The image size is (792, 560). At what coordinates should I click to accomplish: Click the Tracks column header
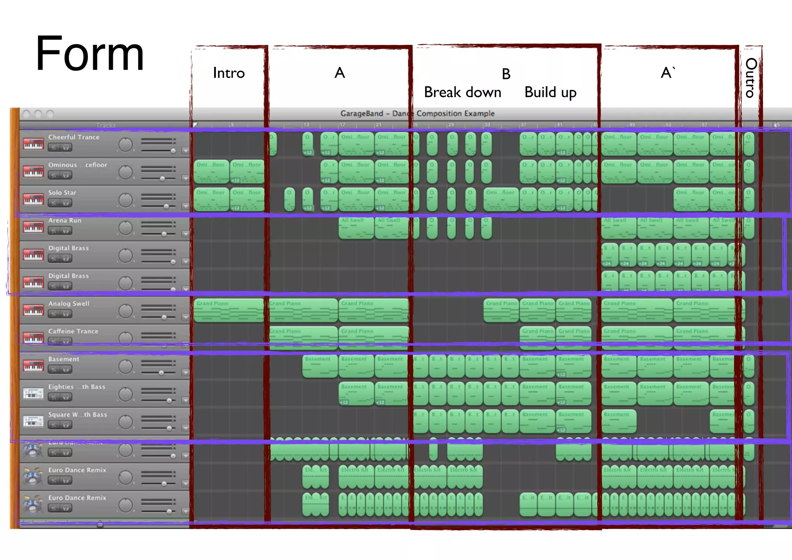pyautogui.click(x=106, y=125)
